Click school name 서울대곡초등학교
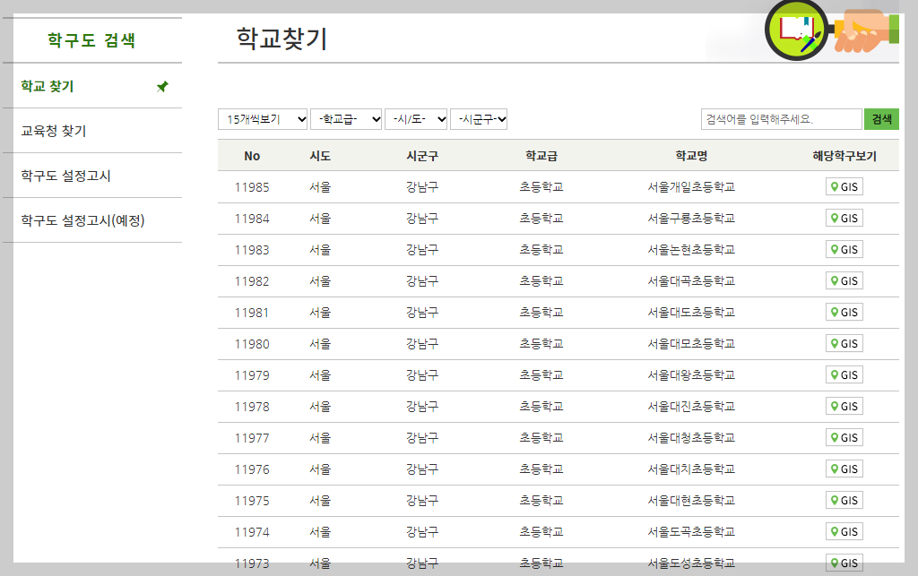918x576 pixels. [x=691, y=281]
